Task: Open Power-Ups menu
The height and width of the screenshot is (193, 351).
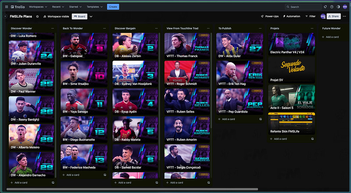Action: point(270,16)
